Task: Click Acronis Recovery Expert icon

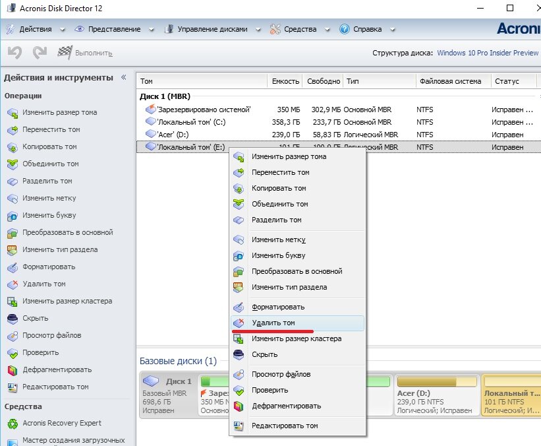Action: coord(13,424)
